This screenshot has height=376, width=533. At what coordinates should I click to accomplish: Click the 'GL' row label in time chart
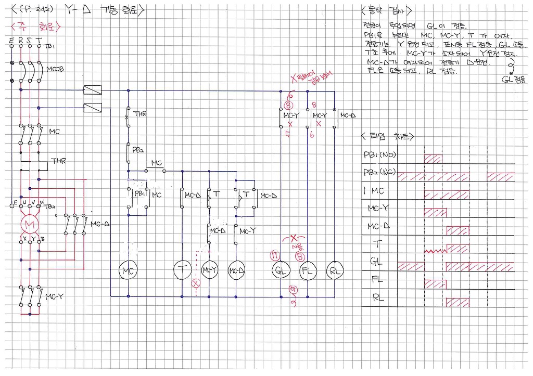click(x=376, y=262)
